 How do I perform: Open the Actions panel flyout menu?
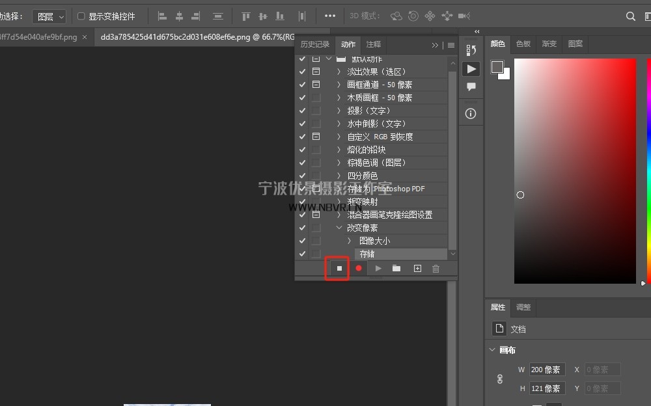pos(451,45)
